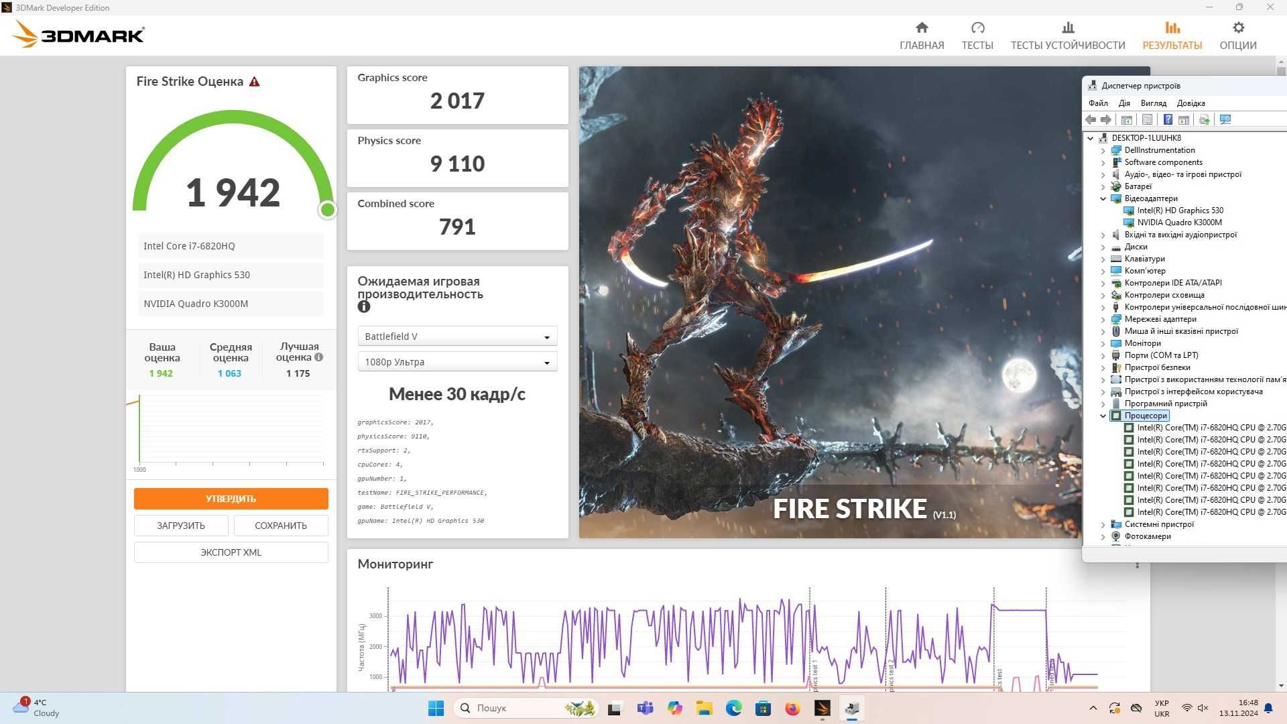Click the Combined score value 791

[x=457, y=227]
